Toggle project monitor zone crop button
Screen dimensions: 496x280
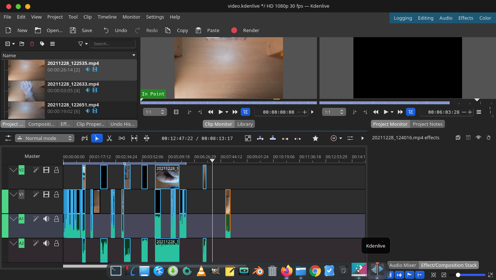411,112
